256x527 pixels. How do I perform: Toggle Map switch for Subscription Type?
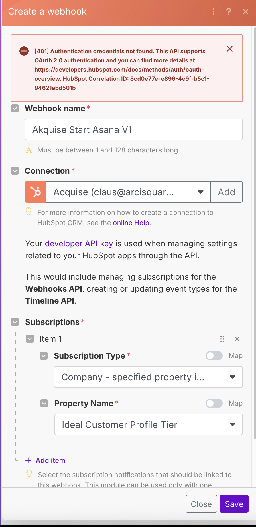pyautogui.click(x=214, y=356)
